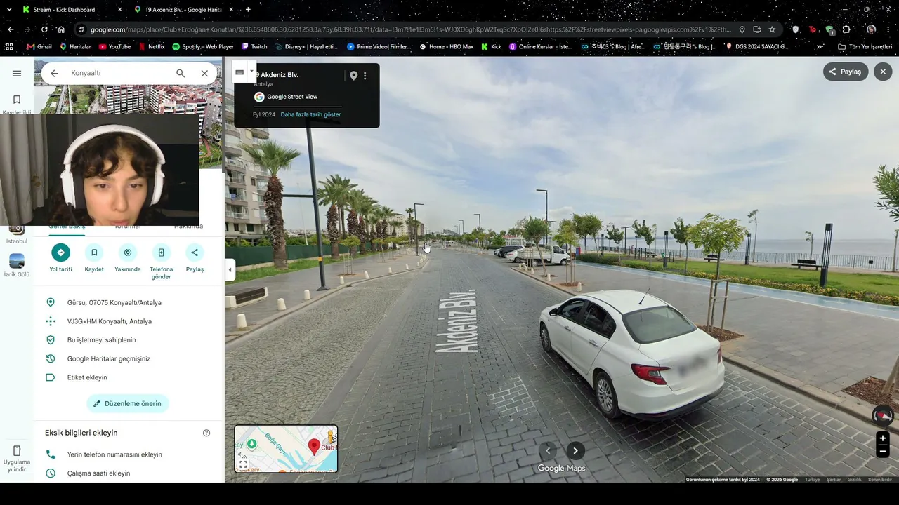
Task: Open the Chrome three-dot menu
Action: [x=888, y=29]
